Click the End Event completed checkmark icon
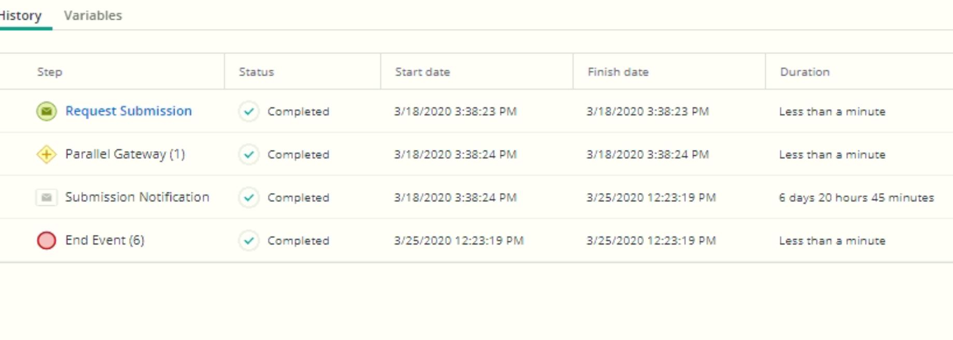Viewport: 953px width, 340px height. click(249, 240)
